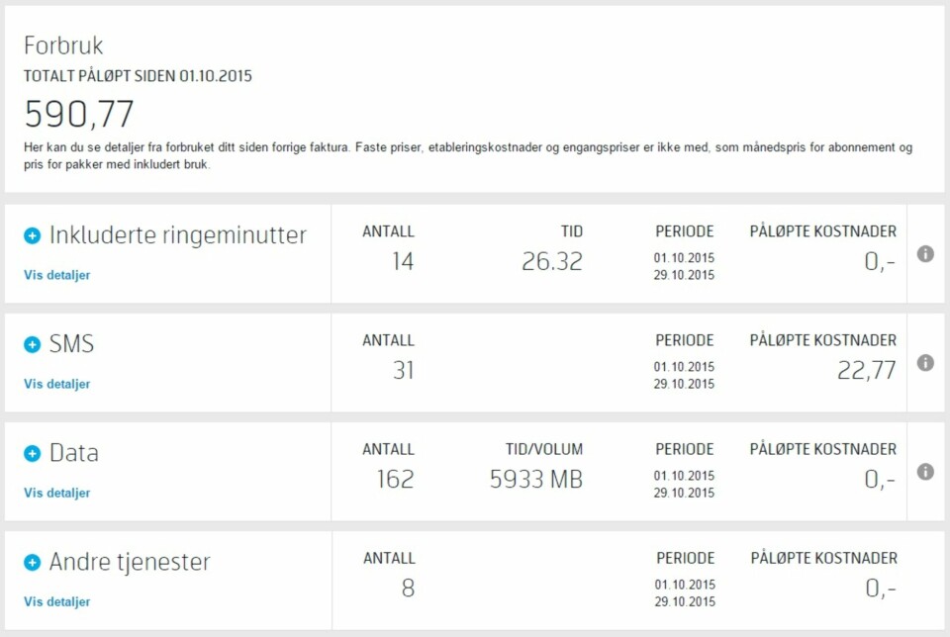950x637 pixels.
Task: Click Vis detaljer under Andre tjenester
Action: point(57,601)
